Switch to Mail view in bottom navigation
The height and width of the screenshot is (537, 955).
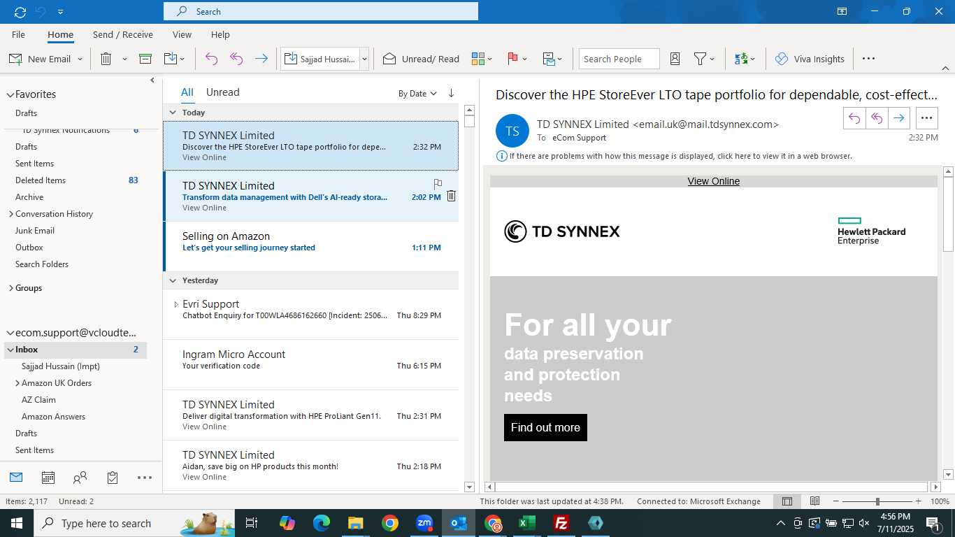(x=16, y=478)
